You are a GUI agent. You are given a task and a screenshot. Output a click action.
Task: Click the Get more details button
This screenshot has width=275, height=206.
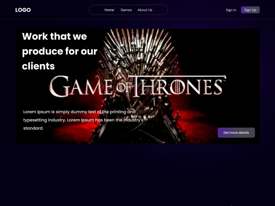(x=236, y=133)
